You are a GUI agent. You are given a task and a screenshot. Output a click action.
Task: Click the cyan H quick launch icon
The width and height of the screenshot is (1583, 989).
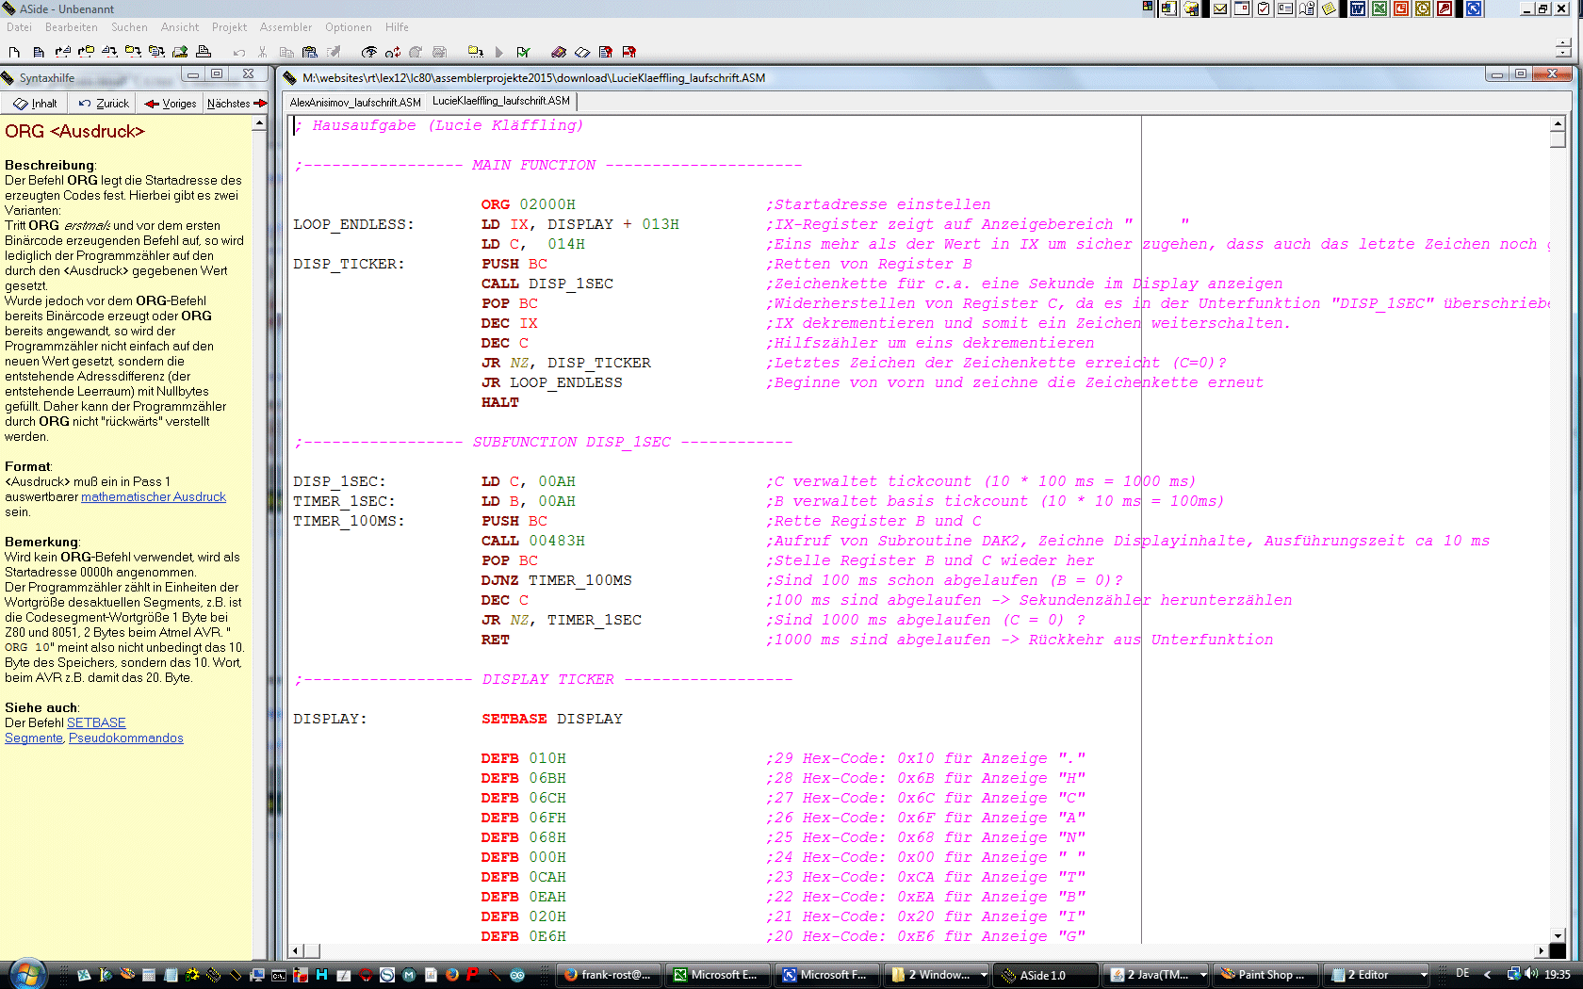click(322, 975)
